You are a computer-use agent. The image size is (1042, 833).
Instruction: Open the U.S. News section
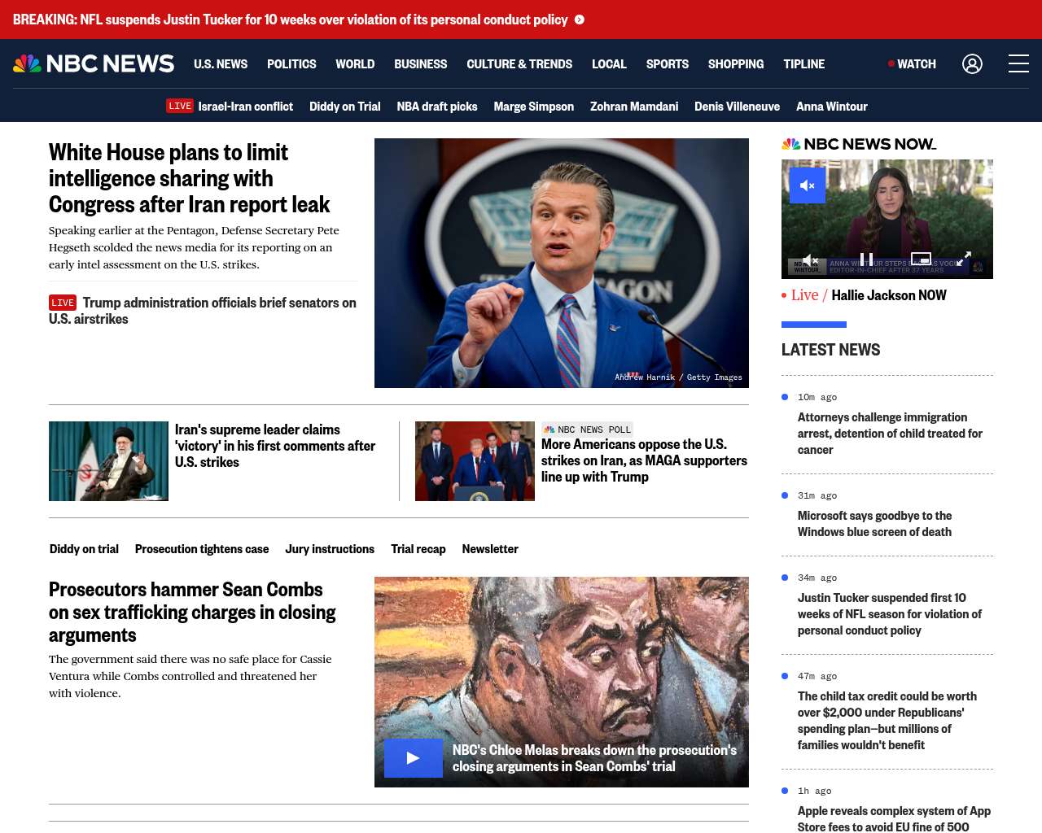pyautogui.click(x=221, y=63)
